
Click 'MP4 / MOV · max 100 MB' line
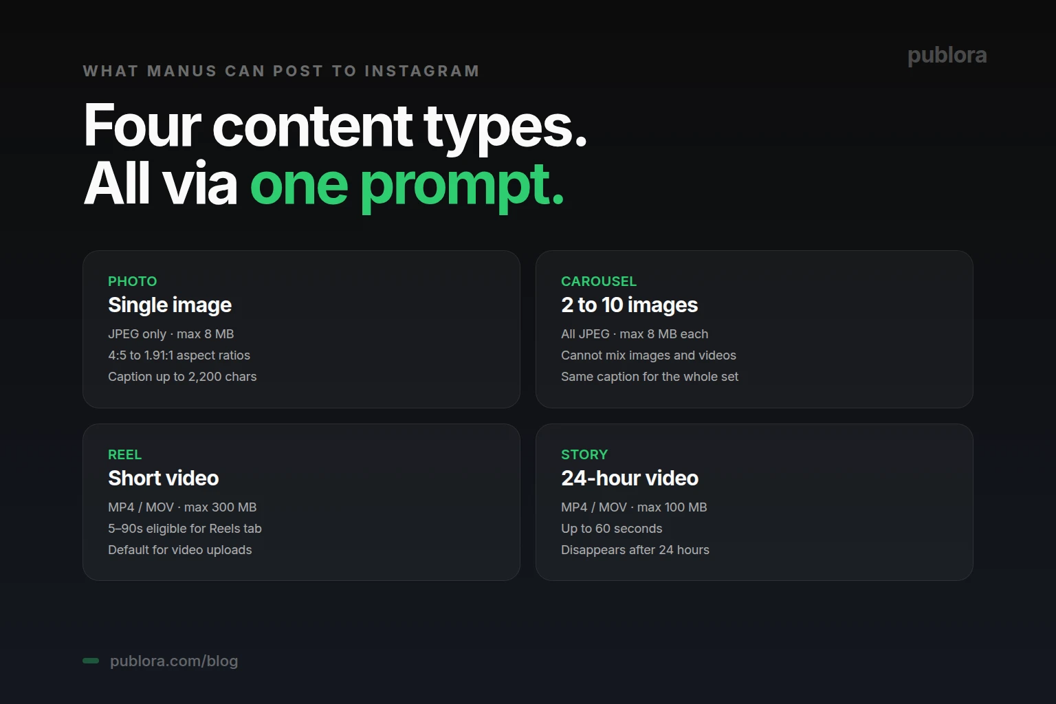click(634, 507)
